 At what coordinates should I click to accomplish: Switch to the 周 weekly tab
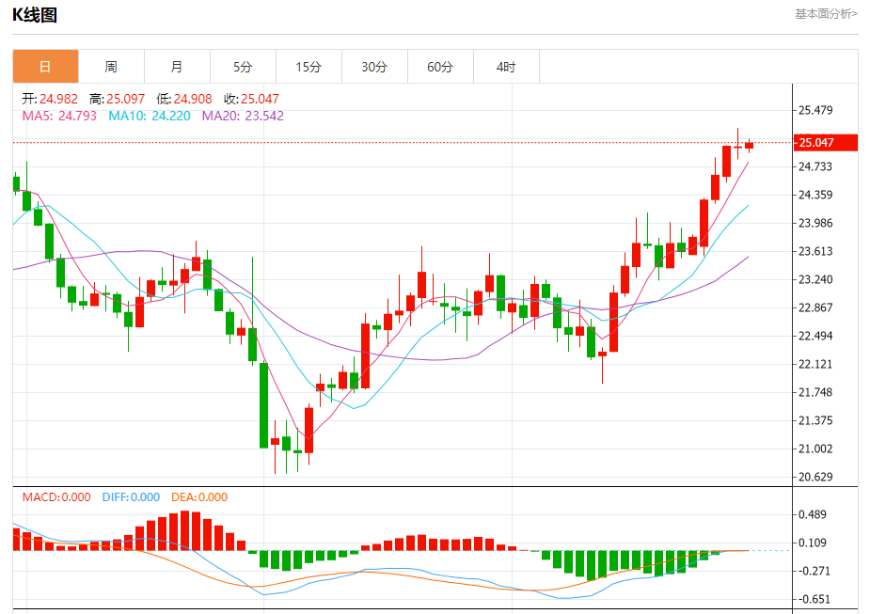pos(111,67)
